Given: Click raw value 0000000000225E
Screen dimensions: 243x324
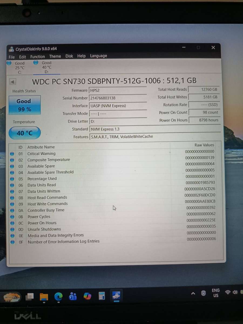Looking at the screenshot, I should [201, 220].
